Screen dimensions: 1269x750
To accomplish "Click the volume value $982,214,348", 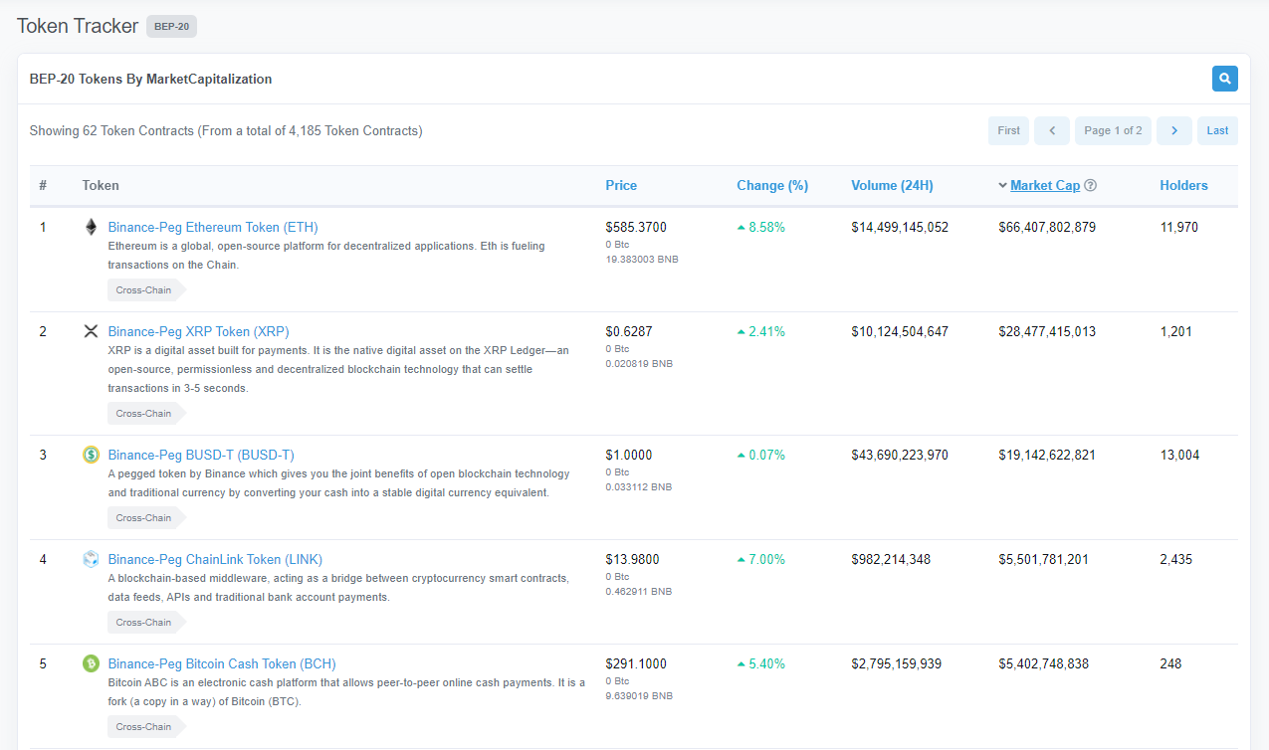I will pyautogui.click(x=891, y=559).
